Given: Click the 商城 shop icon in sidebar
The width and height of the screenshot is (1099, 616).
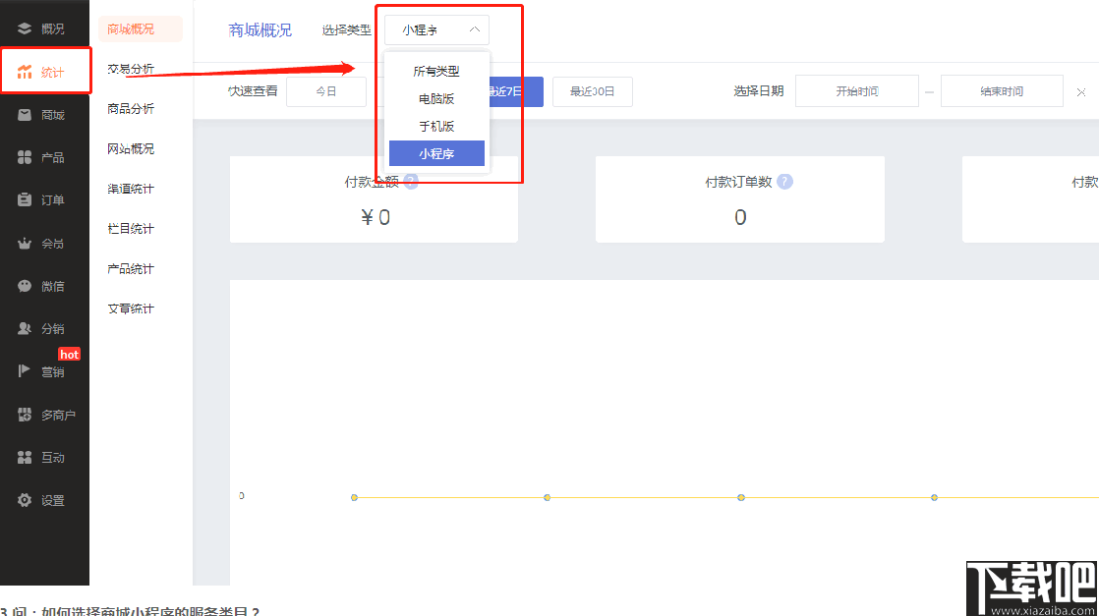Looking at the screenshot, I should click(25, 115).
